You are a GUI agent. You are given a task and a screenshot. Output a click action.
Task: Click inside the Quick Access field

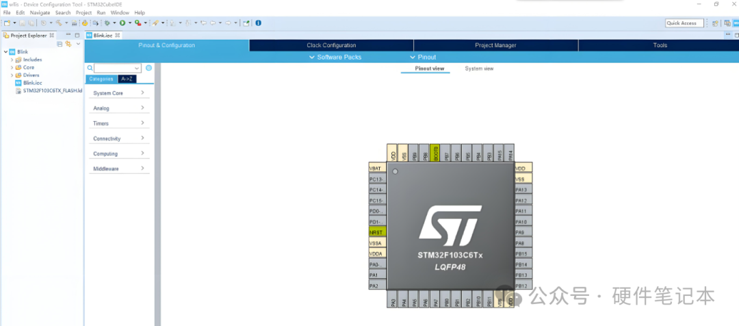click(x=684, y=23)
